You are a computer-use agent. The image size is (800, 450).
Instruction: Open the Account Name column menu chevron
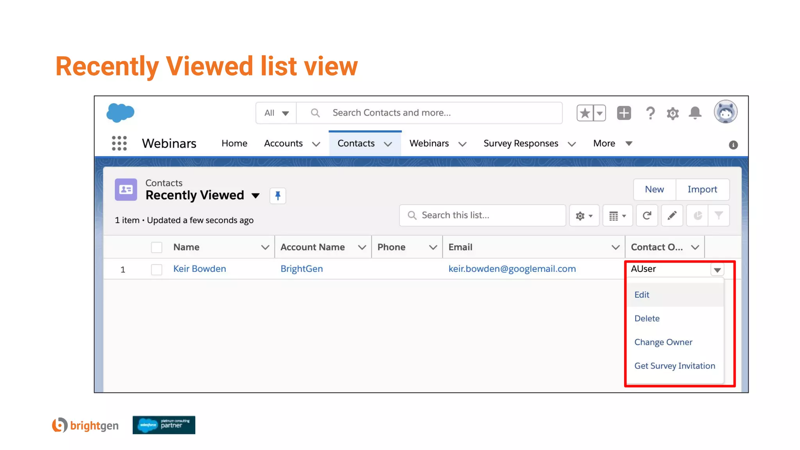362,247
